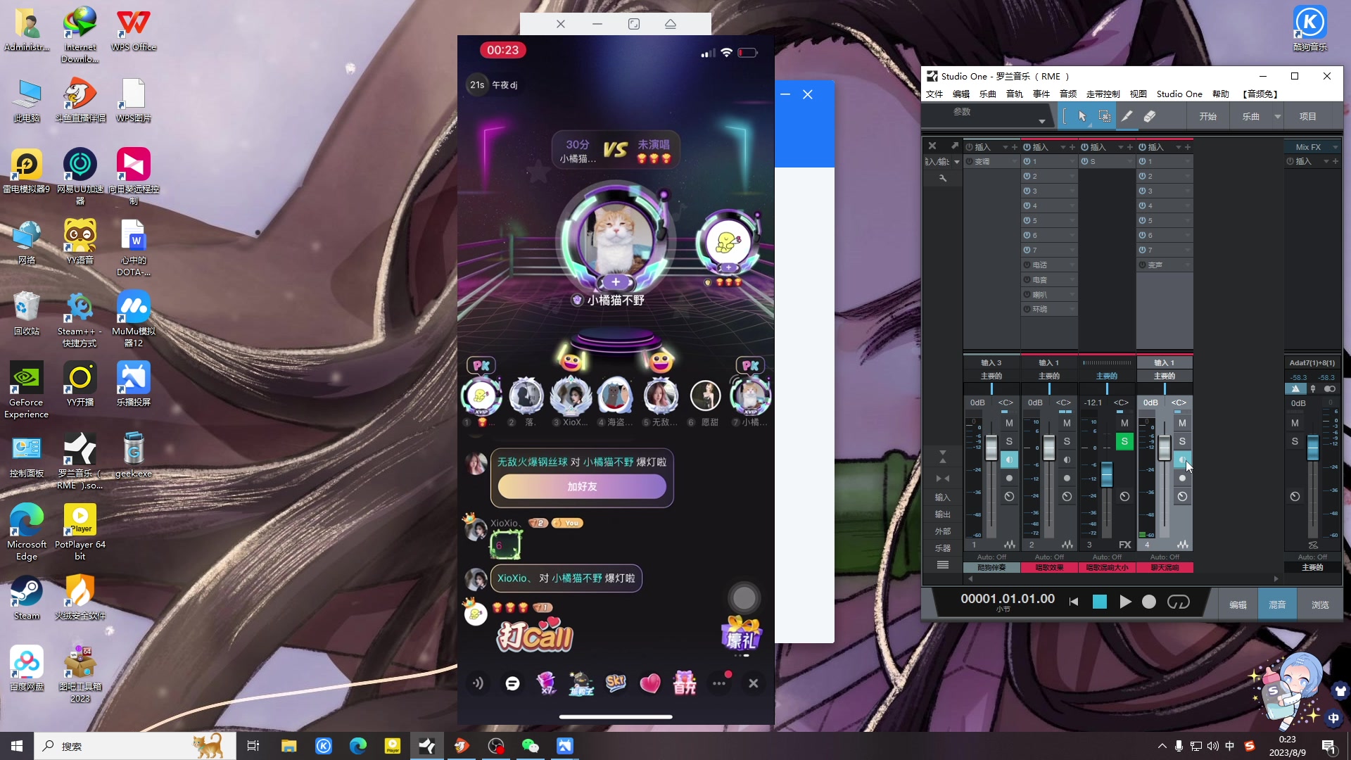Image resolution: width=1351 pixels, height=760 pixels.
Task: Open the 文件 menu in Studio One
Action: [934, 94]
